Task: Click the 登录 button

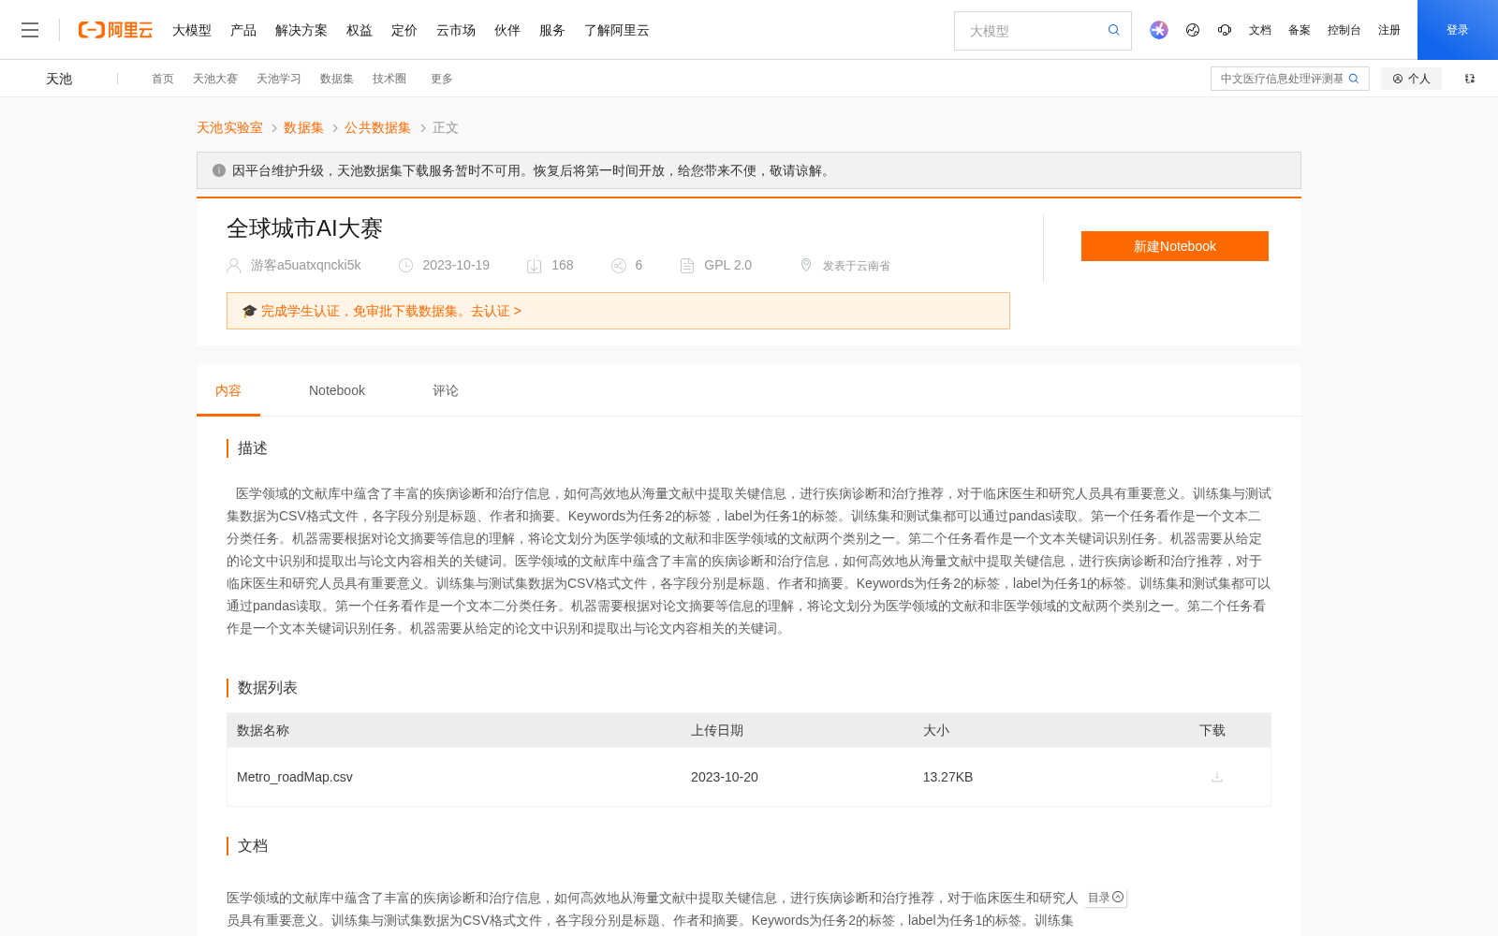Action: 1458,30
